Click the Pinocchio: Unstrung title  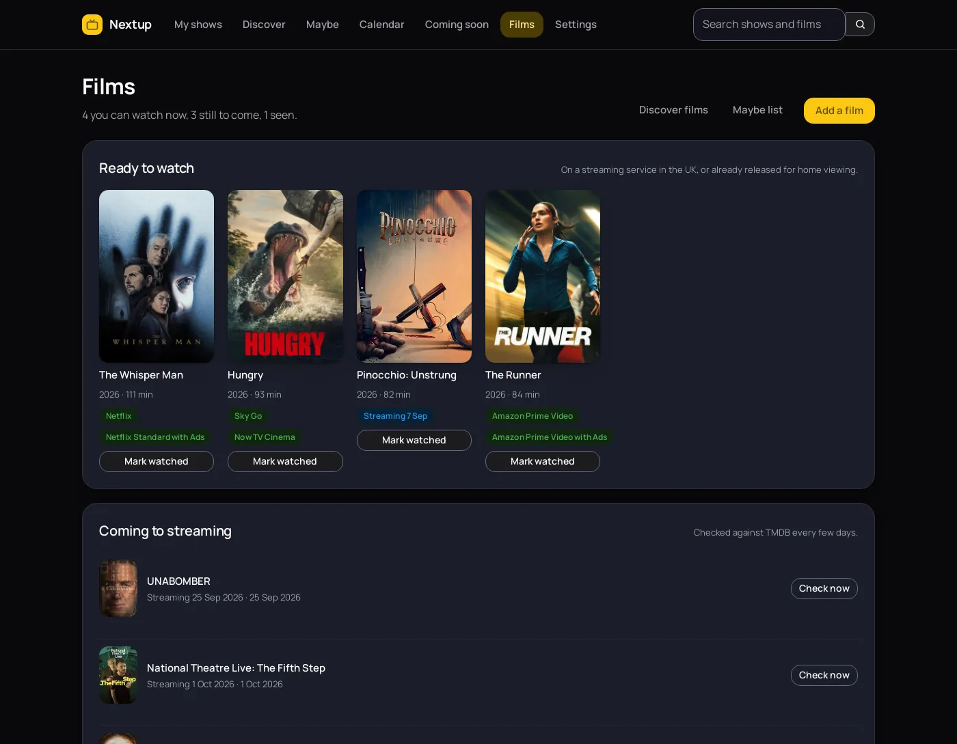tap(407, 375)
